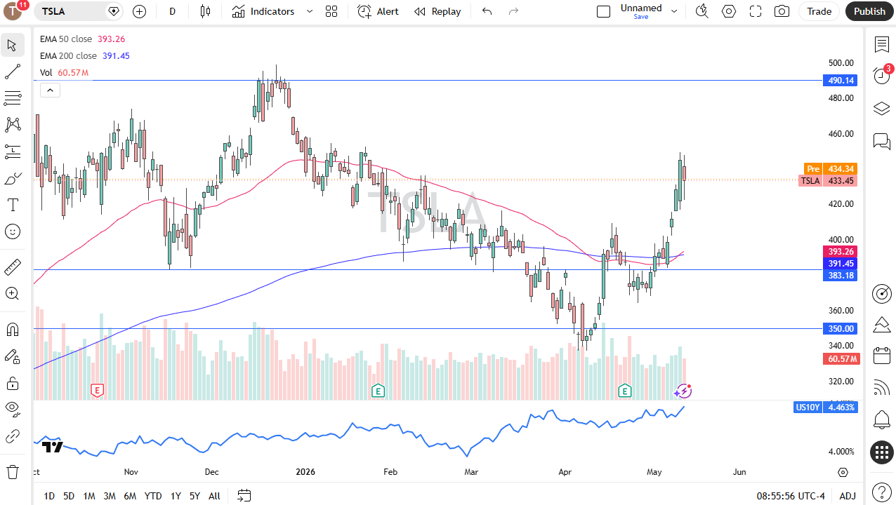896x505 pixels.
Task: Redo the chart action
Action: [513, 11]
